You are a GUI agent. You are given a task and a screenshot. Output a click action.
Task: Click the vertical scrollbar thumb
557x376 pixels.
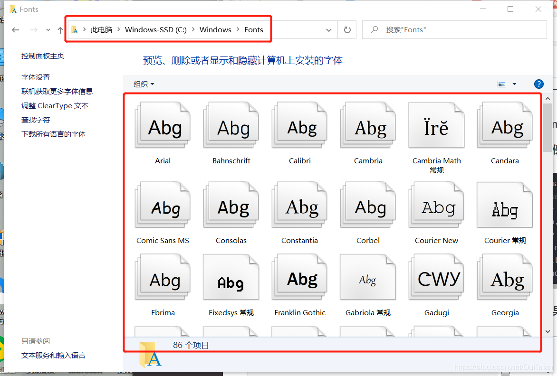(x=547, y=128)
